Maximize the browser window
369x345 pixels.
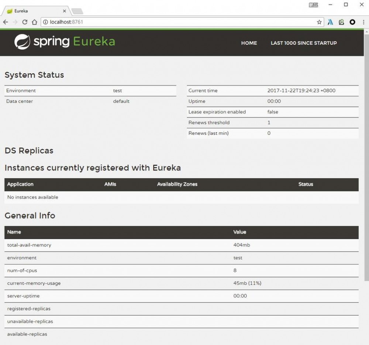coord(346,5)
